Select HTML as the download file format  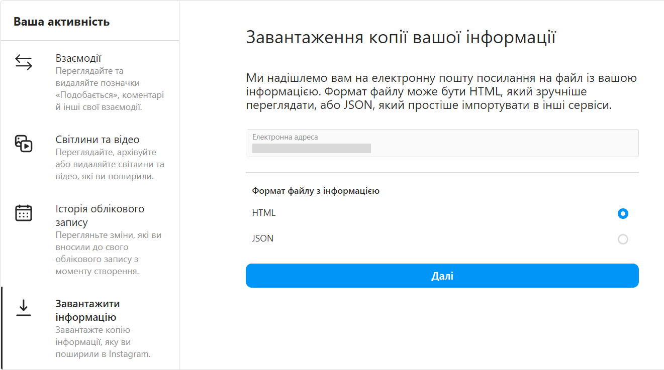click(623, 213)
